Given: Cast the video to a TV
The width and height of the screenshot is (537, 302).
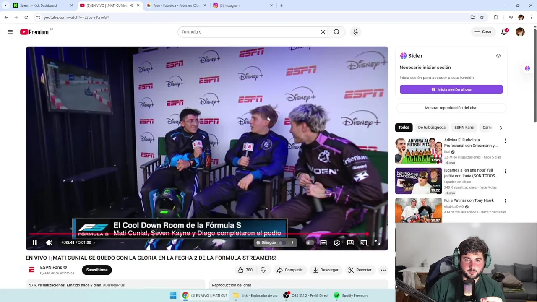Looking at the screenshot, I should pyautogui.click(x=364, y=242).
